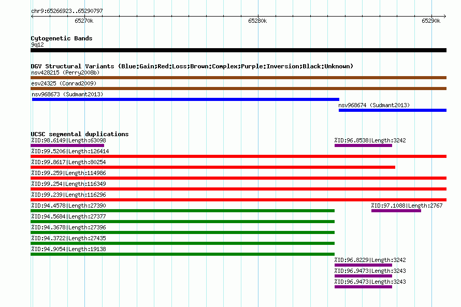Click the %ID:99.254|Length:116349 label
461x307 pixels.
(68, 184)
